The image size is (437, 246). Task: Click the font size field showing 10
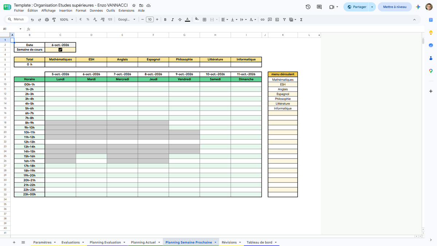point(150,20)
